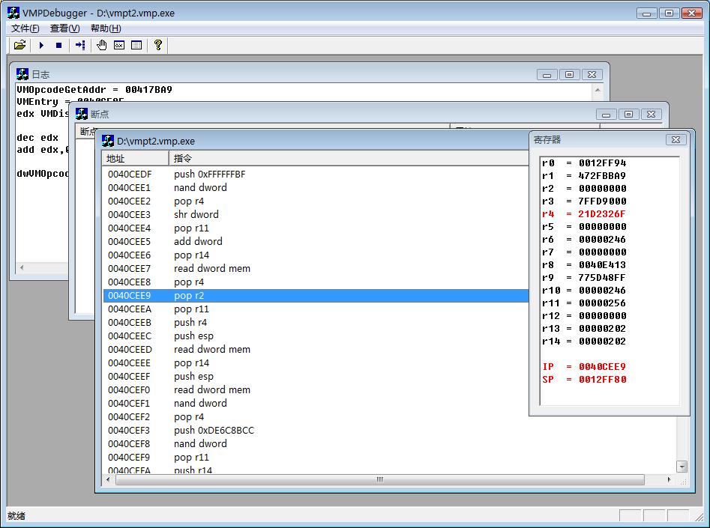Click VMOpcodeGetAddr line in log window
Image resolution: width=710 pixels, height=528 pixels.
[94, 90]
